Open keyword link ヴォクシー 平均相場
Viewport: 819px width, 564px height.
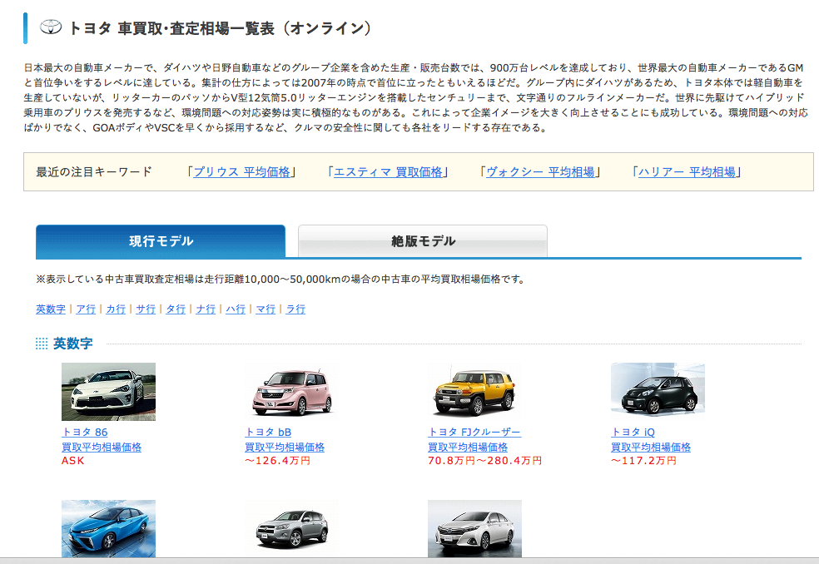point(540,172)
